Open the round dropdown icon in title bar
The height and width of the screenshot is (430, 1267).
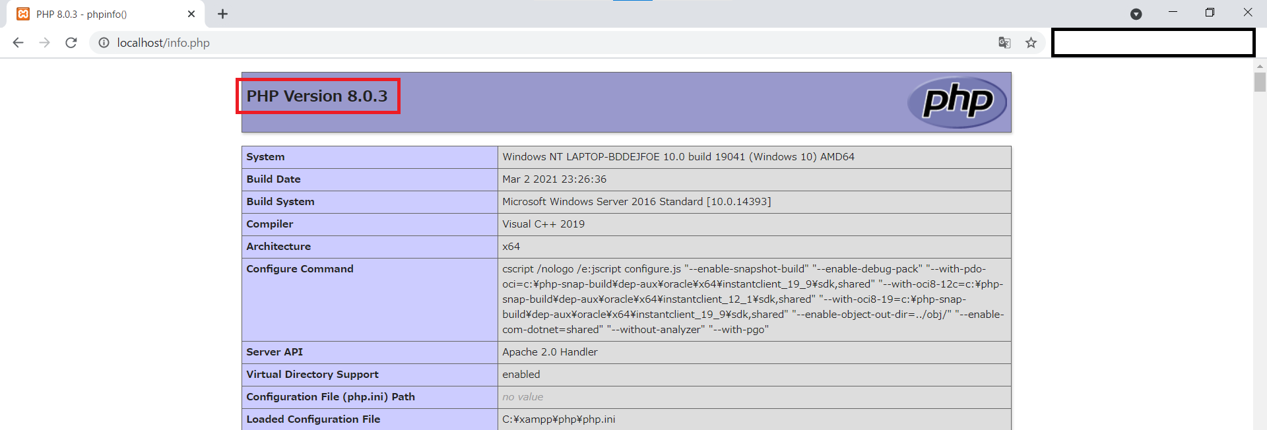coord(1136,14)
